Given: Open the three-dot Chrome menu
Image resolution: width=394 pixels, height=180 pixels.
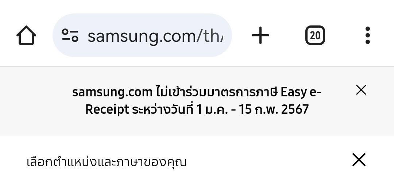Looking at the screenshot, I should click(x=368, y=35).
